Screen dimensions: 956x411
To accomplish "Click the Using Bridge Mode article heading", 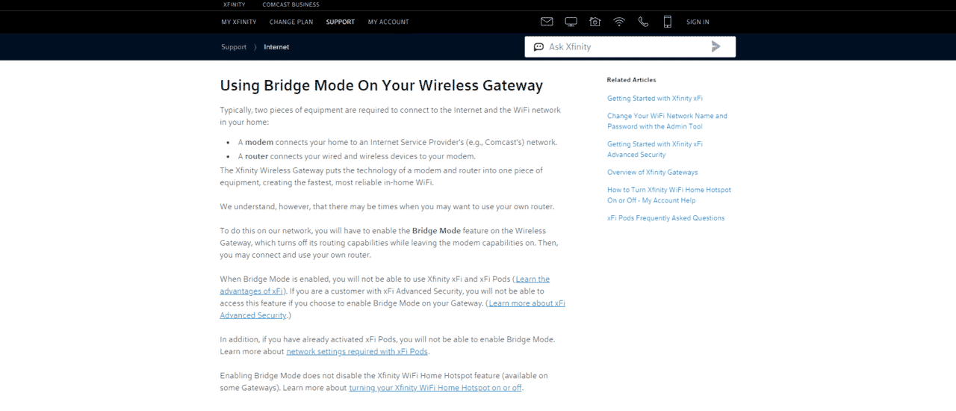I will [382, 85].
